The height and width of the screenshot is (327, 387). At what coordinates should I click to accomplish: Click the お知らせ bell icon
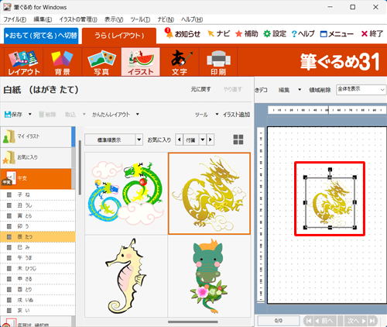[169, 33]
